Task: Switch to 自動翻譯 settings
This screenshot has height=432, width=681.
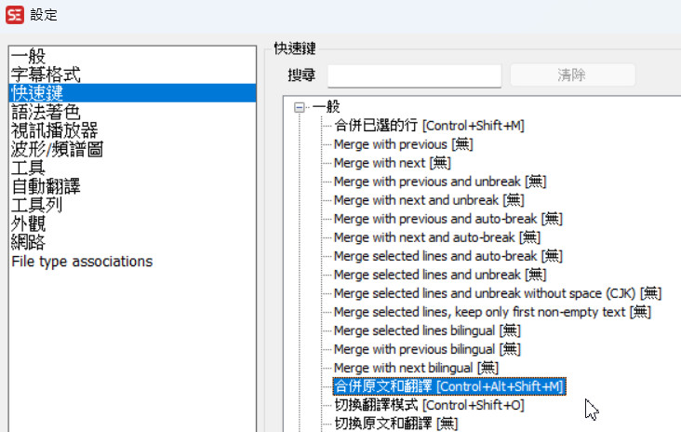Action: point(46,186)
